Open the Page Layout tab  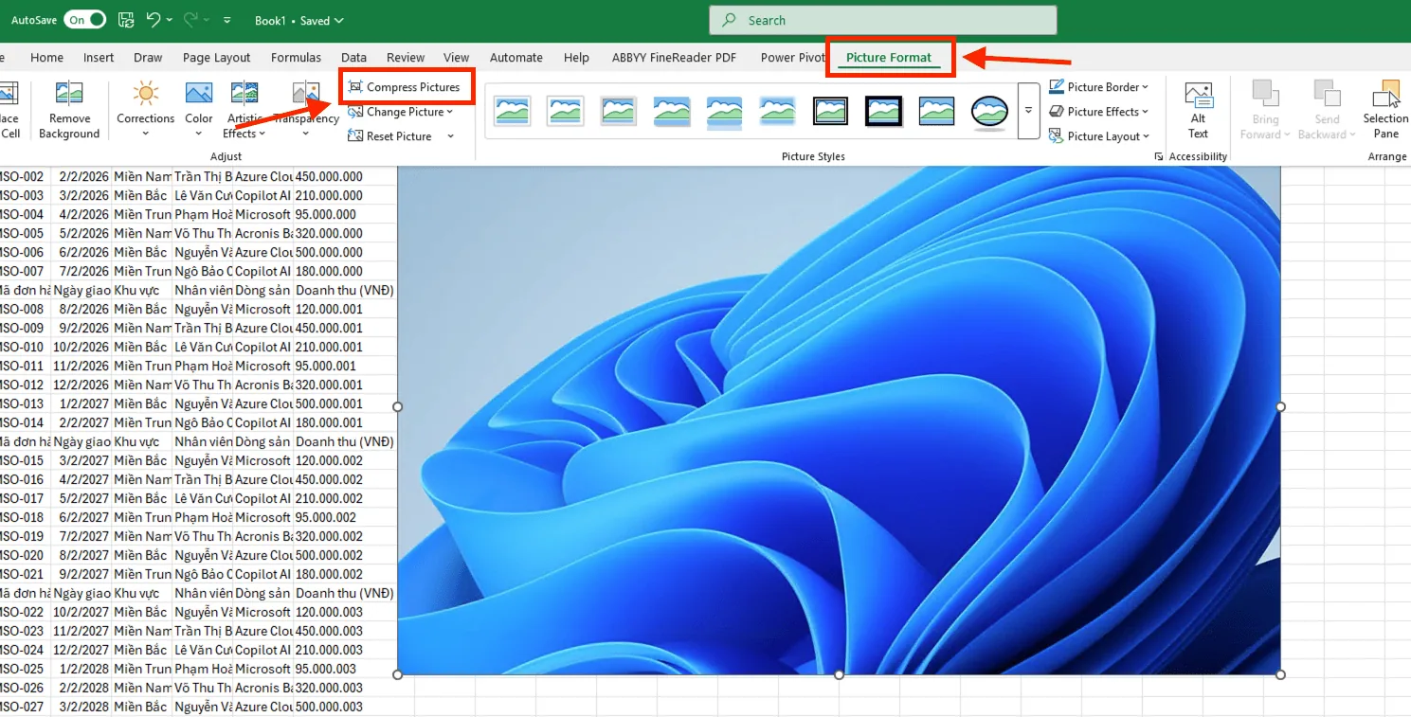pos(216,58)
